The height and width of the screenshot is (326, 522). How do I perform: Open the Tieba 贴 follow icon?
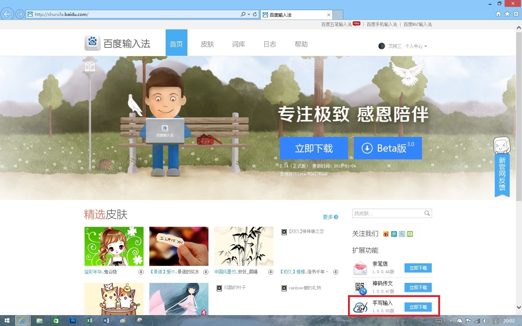[x=402, y=234]
